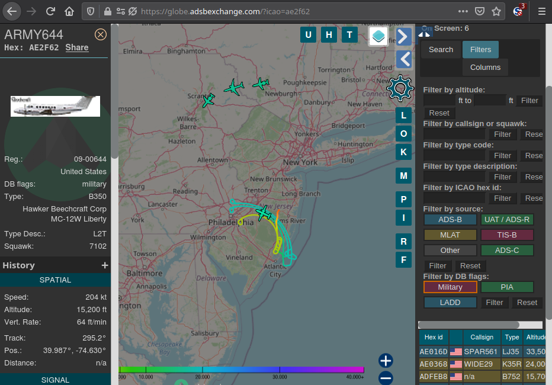The width and height of the screenshot is (552, 385).
Task: Toggle the MLAT source filter
Action: click(450, 235)
